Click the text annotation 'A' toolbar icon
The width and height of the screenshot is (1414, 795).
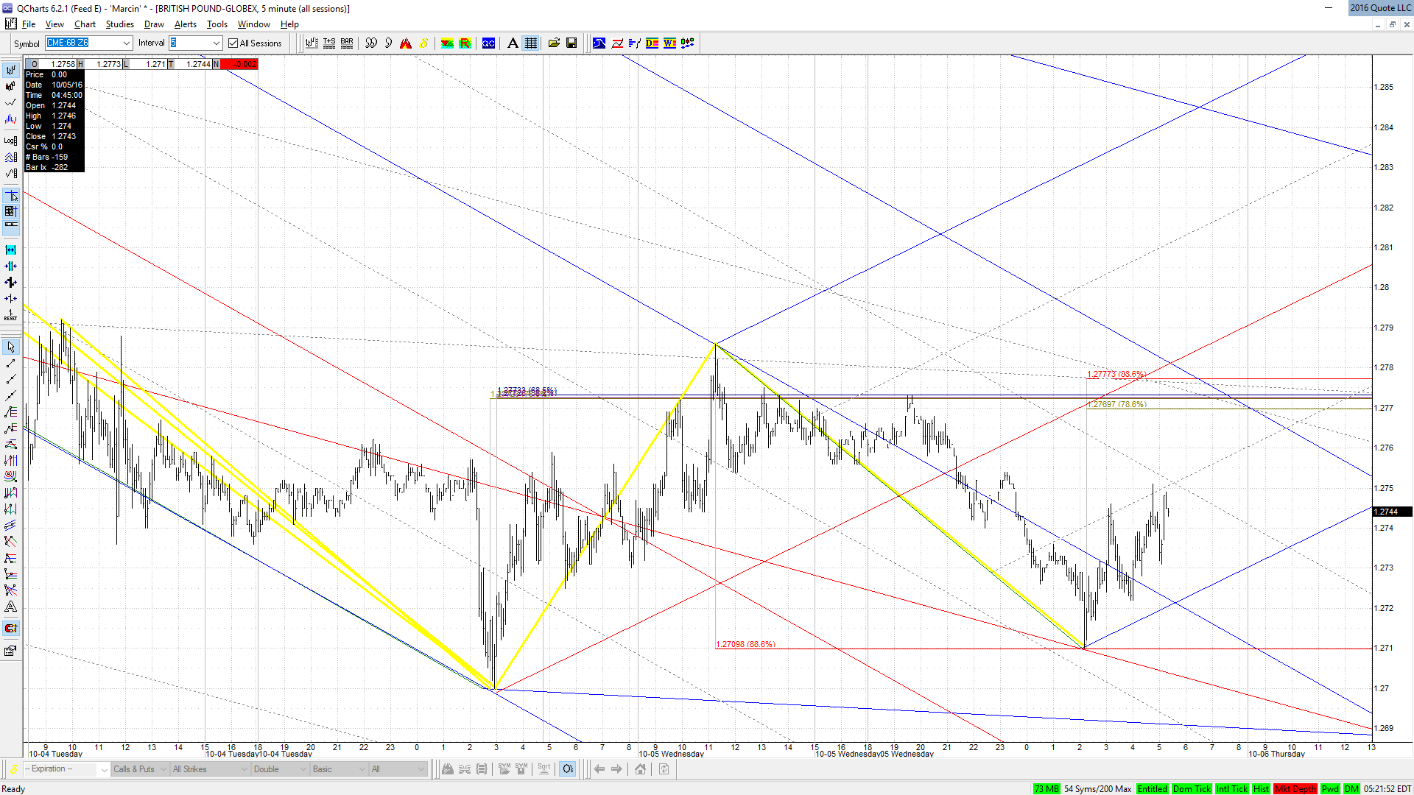513,43
